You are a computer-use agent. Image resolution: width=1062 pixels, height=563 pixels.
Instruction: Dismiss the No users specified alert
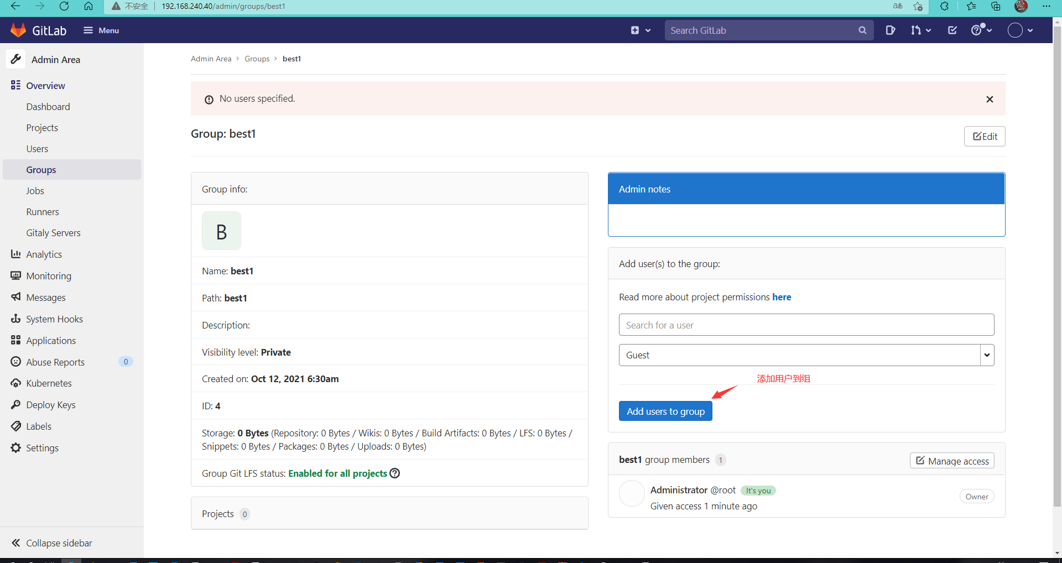click(990, 99)
